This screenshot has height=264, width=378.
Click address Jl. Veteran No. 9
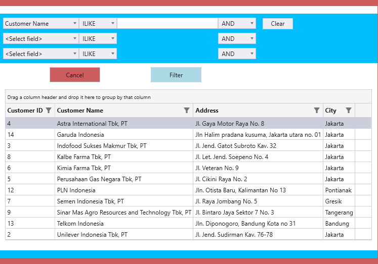tap(217, 168)
